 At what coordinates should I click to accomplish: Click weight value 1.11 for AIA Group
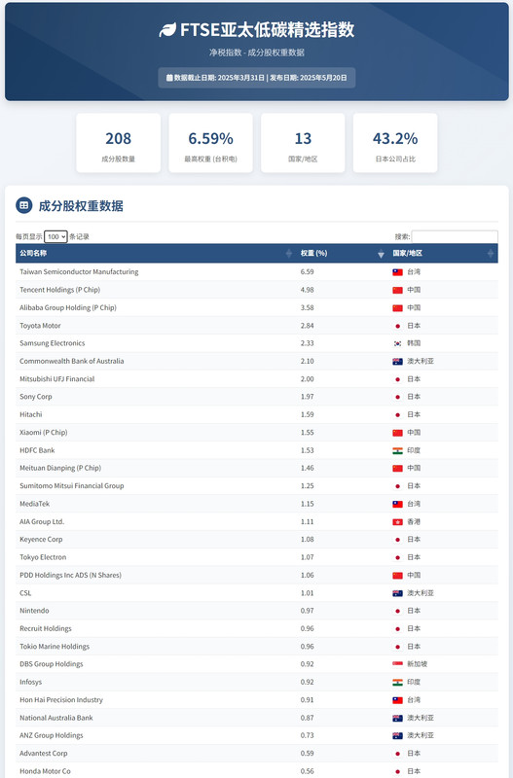(x=307, y=522)
